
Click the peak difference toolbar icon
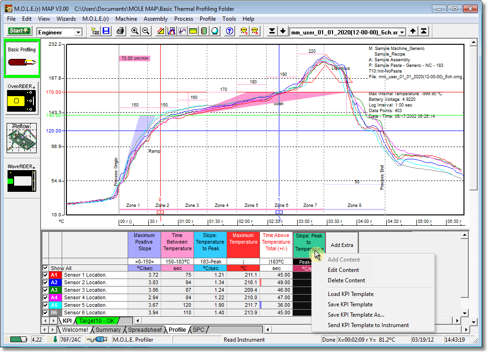coord(171,31)
